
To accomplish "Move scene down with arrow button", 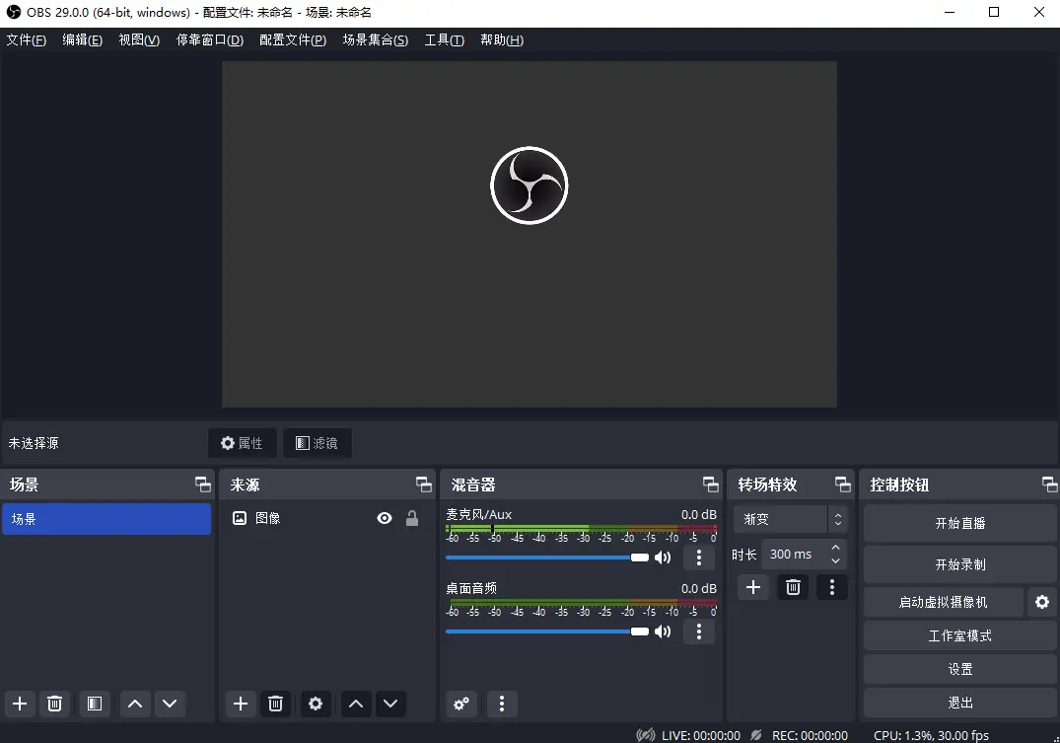I will tap(170, 704).
